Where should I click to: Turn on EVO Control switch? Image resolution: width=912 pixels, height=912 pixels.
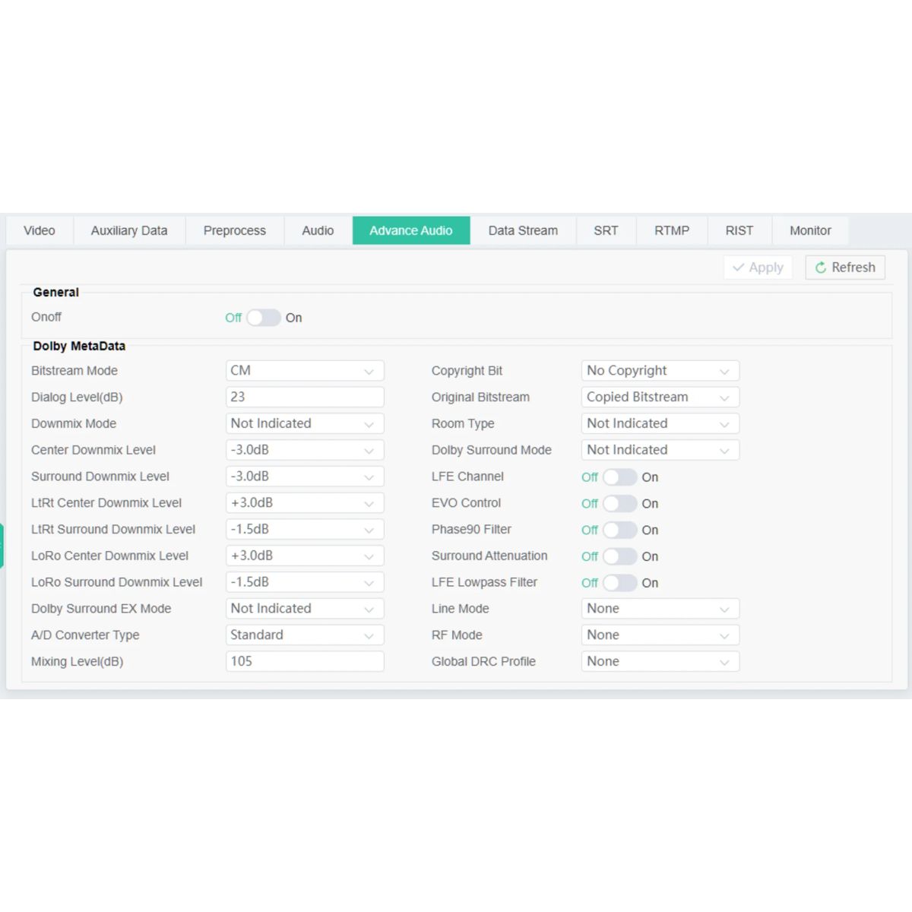[x=619, y=503]
